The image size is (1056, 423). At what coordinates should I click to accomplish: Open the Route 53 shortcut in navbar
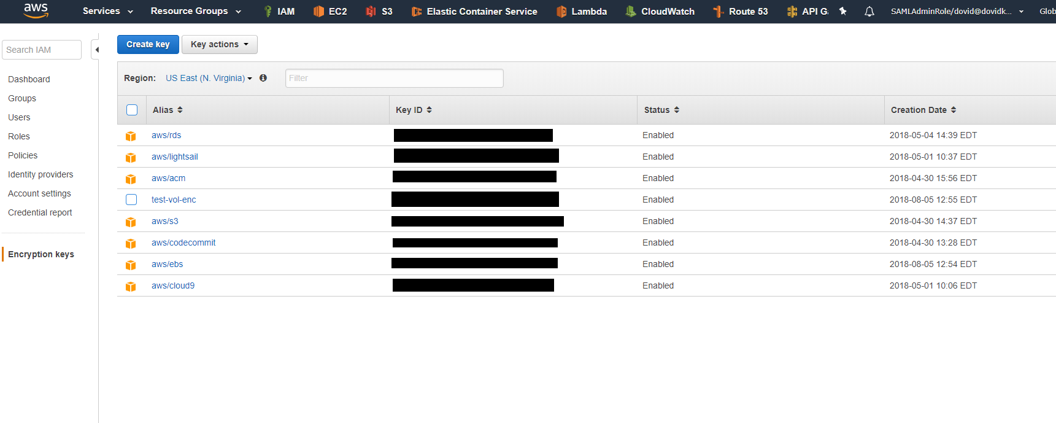(x=741, y=11)
